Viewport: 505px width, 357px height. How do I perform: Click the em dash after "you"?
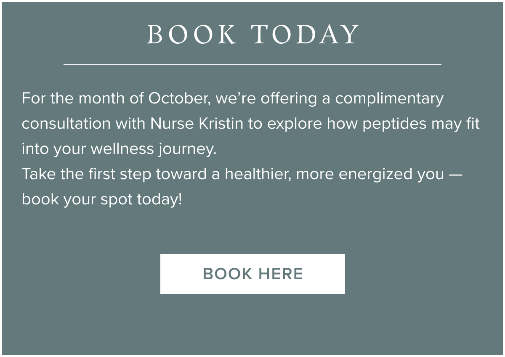(x=456, y=174)
